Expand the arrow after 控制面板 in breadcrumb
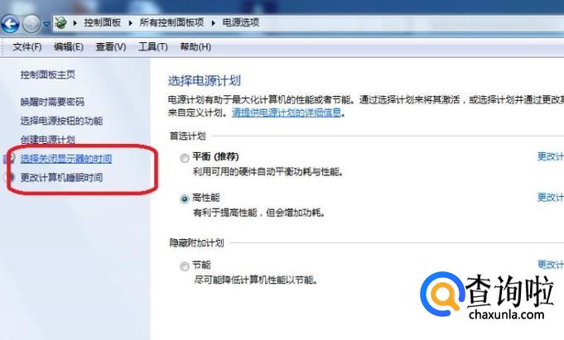The width and height of the screenshot is (564, 340). (x=130, y=23)
